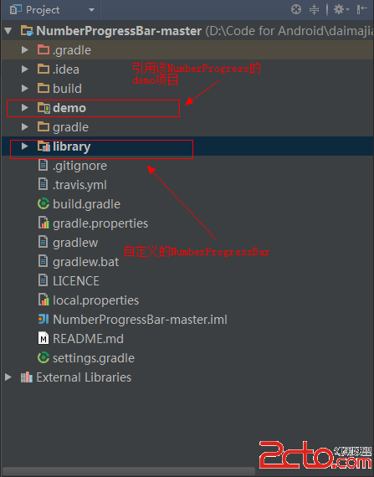The image size is (374, 477).
Task: Expand the library module folder
Action: click(x=24, y=146)
